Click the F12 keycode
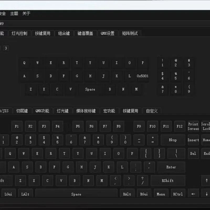 click(180, 126)
